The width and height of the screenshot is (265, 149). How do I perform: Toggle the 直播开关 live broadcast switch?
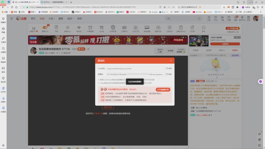45,27
